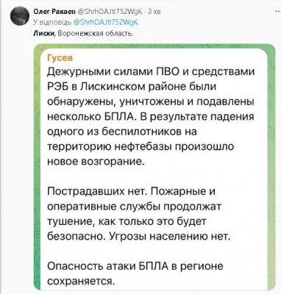Click the line Дежурными силами ПВО
This screenshot has width=281, height=294.
click(151, 72)
